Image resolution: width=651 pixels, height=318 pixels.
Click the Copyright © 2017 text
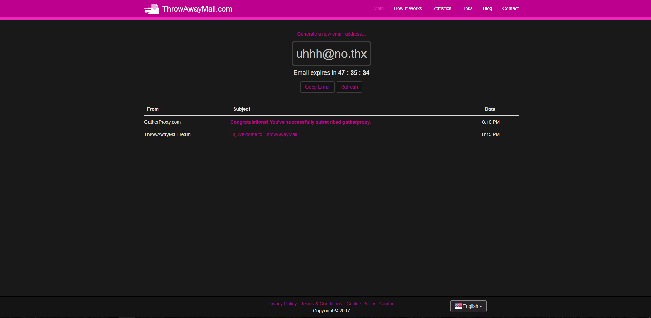pyautogui.click(x=331, y=311)
